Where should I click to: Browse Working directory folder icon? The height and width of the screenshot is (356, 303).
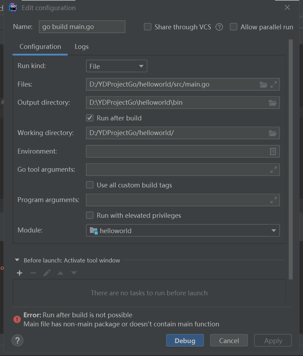[x=273, y=133]
